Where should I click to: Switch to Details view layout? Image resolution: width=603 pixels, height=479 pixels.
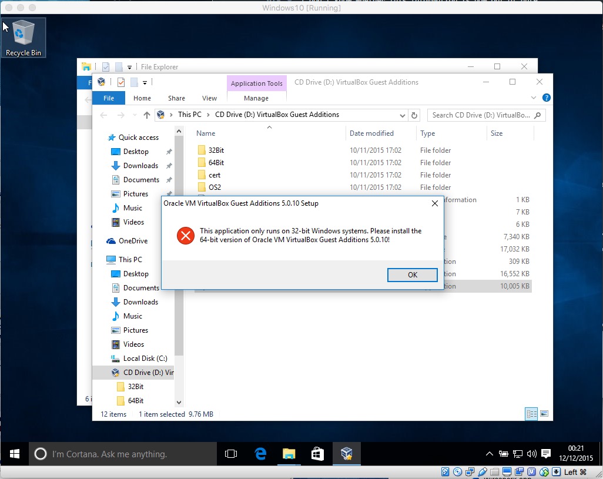[531, 414]
